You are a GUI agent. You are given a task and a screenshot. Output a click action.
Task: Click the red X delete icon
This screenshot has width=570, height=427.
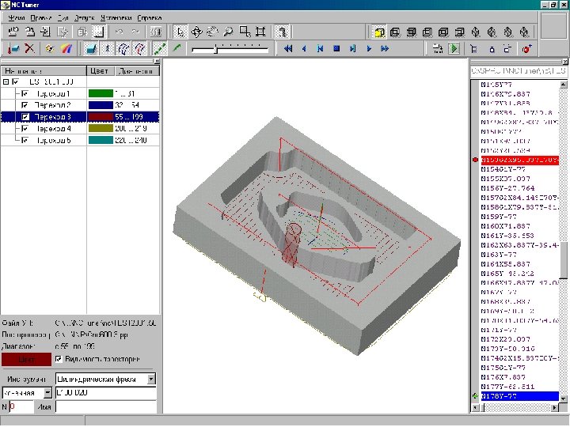(29, 49)
